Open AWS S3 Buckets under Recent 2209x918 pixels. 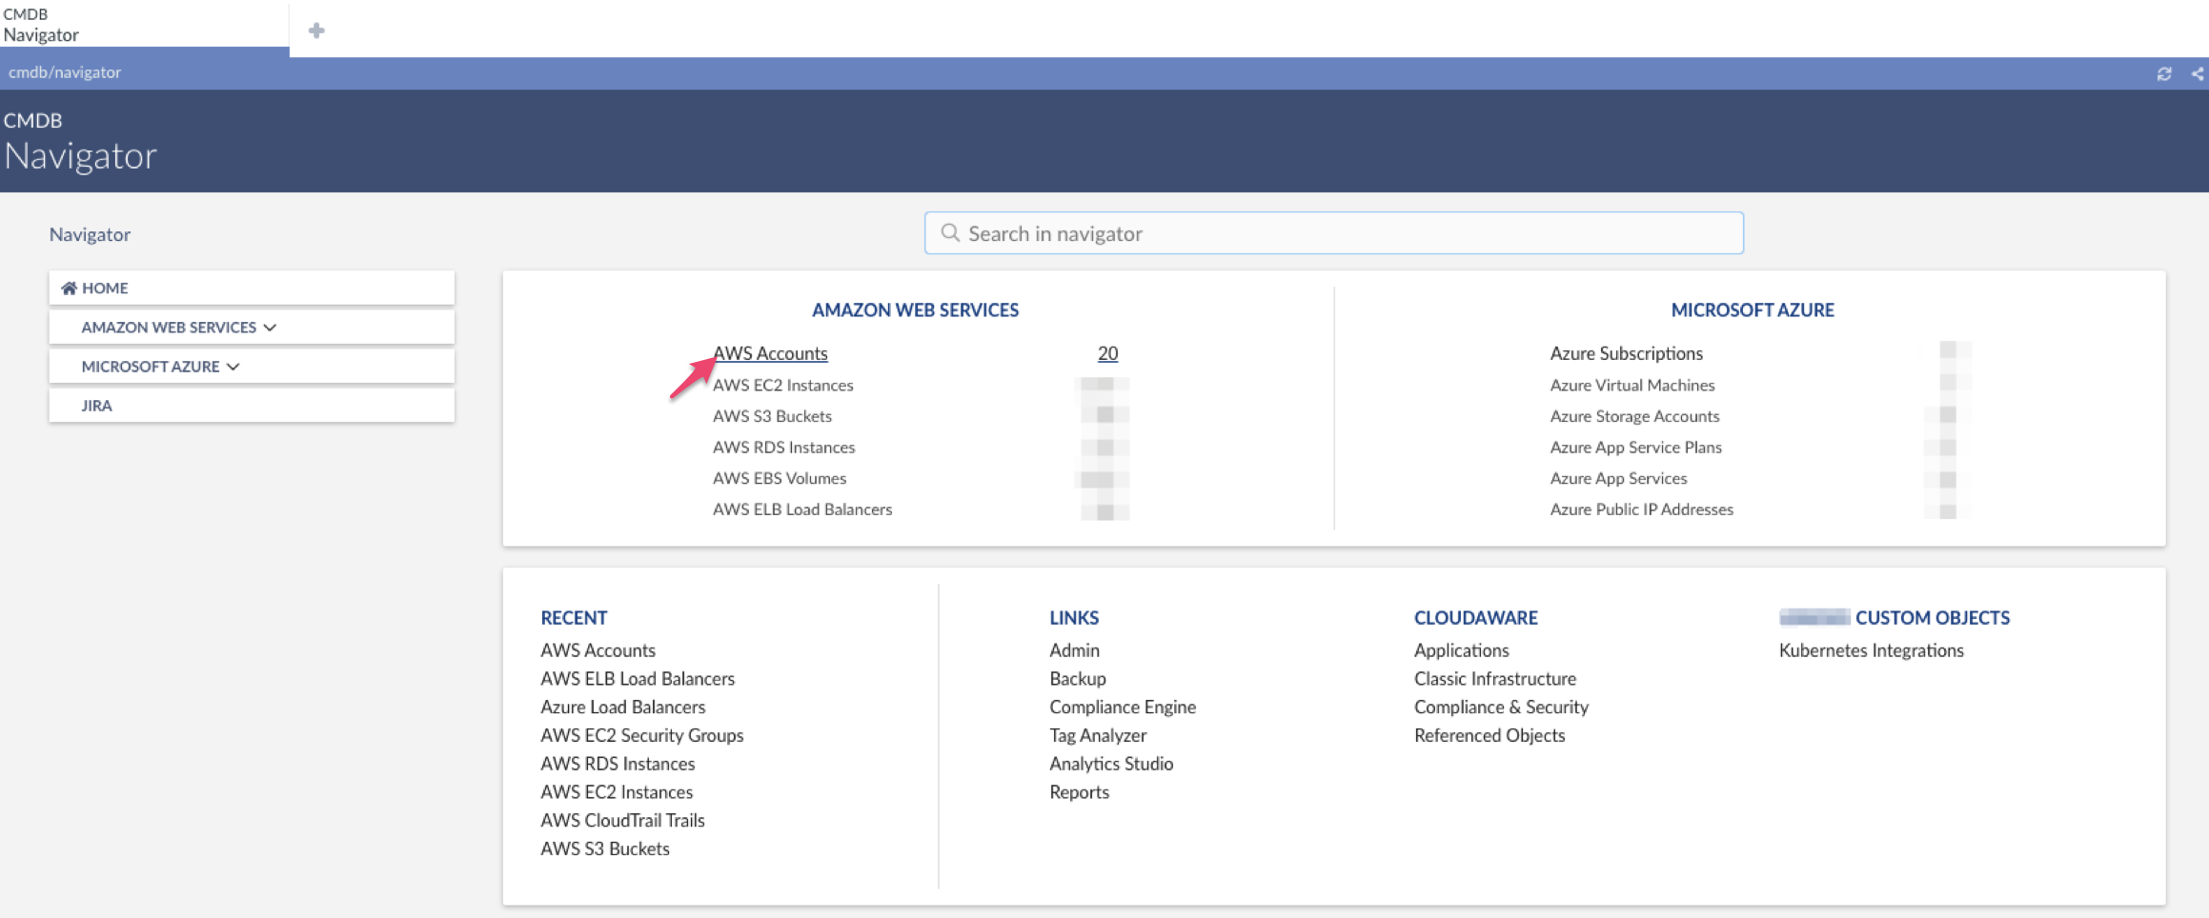coord(605,848)
